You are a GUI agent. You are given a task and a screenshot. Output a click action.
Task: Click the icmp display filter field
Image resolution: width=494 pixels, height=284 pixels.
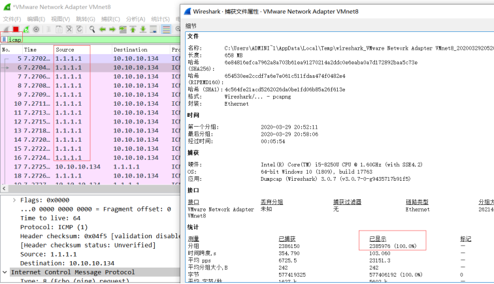click(x=93, y=40)
